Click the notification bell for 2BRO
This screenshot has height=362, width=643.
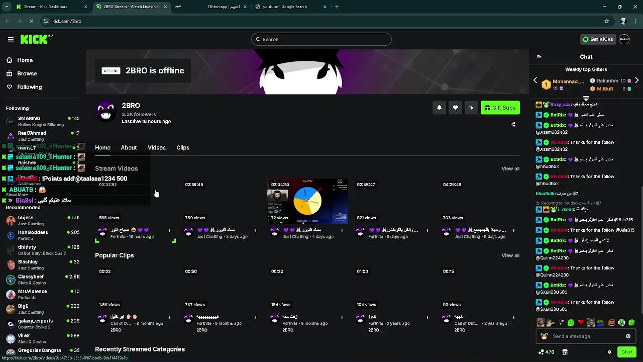pos(440,108)
